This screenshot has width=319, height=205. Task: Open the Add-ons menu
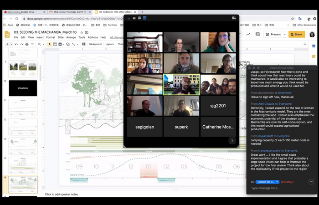tap(93, 37)
